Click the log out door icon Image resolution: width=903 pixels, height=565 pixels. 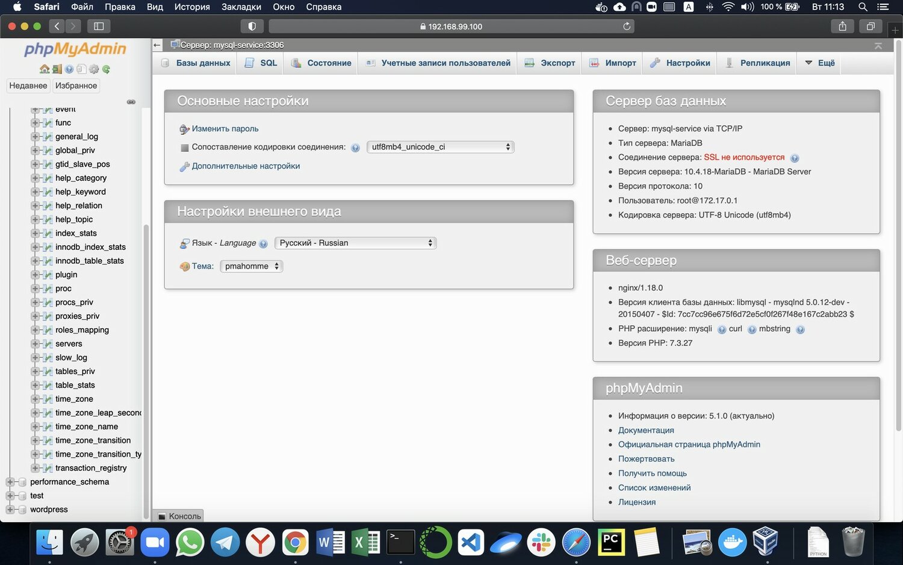(57, 69)
